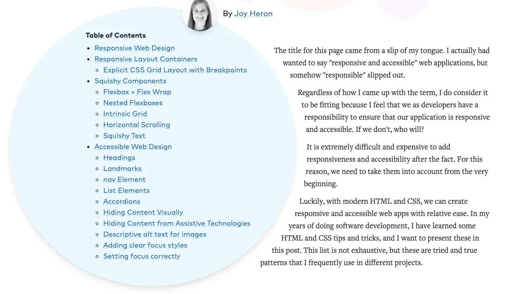Open the Accessible Web Design link
The image size is (512, 294).
133,147
